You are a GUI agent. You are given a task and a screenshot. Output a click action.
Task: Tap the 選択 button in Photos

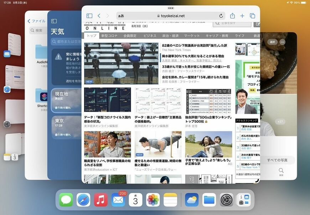(272, 42)
